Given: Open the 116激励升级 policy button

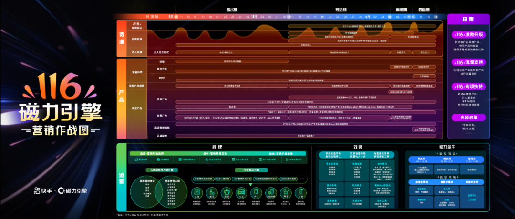Looking at the screenshot, I should point(468,35).
